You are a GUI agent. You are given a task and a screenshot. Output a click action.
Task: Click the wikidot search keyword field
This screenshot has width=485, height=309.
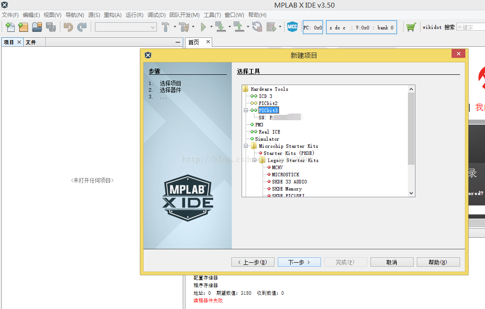[x=470, y=27]
